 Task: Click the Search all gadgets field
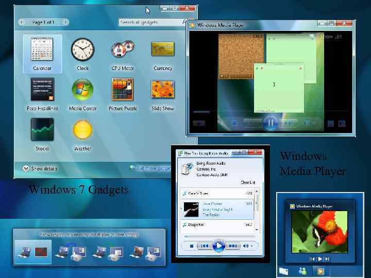(x=151, y=22)
